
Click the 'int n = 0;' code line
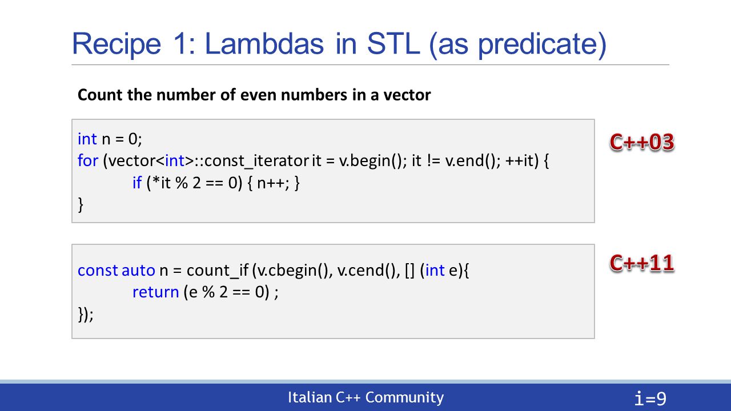[x=109, y=139]
